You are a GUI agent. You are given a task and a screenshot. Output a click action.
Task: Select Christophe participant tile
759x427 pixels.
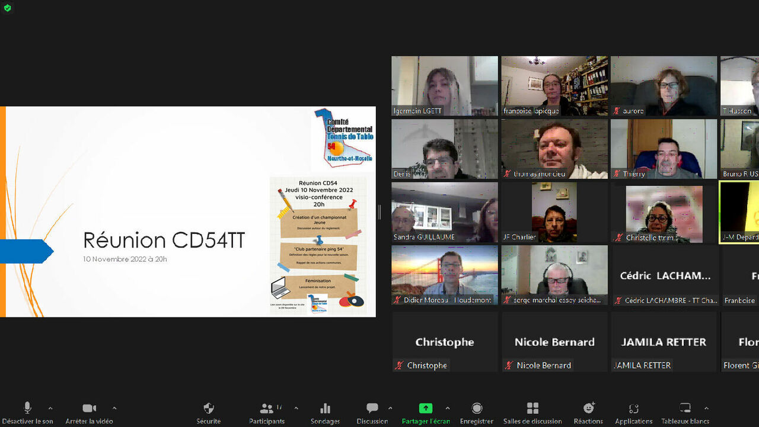445,342
